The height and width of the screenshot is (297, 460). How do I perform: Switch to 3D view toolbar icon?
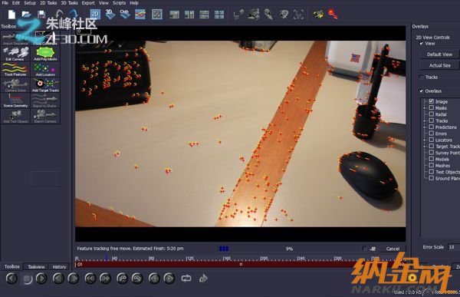pyautogui.click(x=110, y=14)
